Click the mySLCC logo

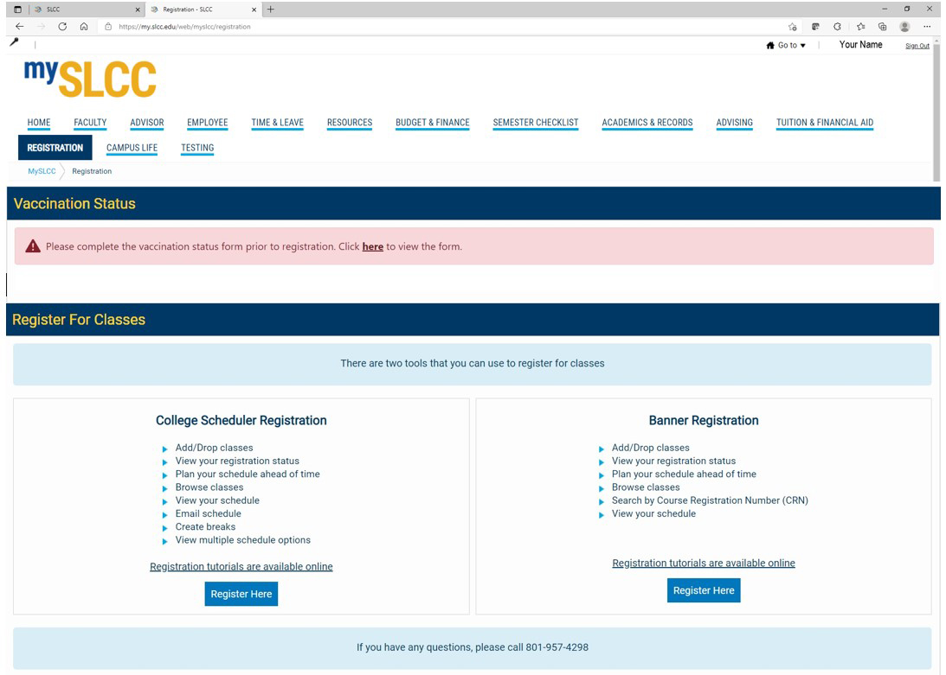click(x=90, y=79)
